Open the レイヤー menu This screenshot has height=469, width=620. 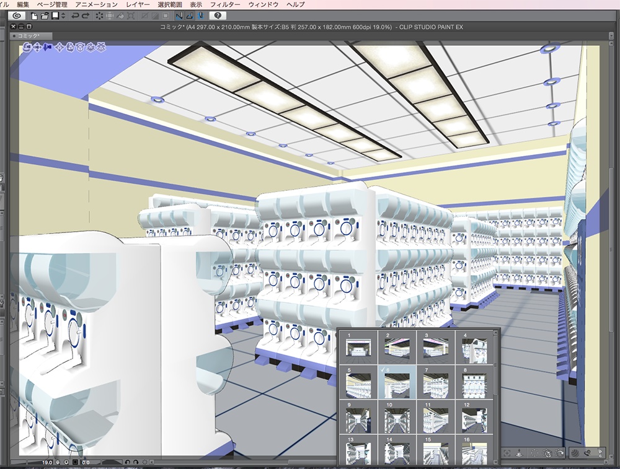click(x=138, y=5)
